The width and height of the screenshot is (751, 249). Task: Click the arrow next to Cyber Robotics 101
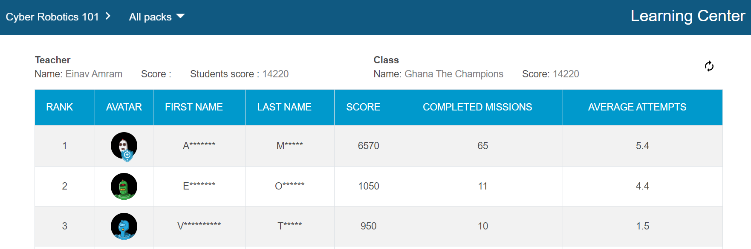click(x=108, y=16)
